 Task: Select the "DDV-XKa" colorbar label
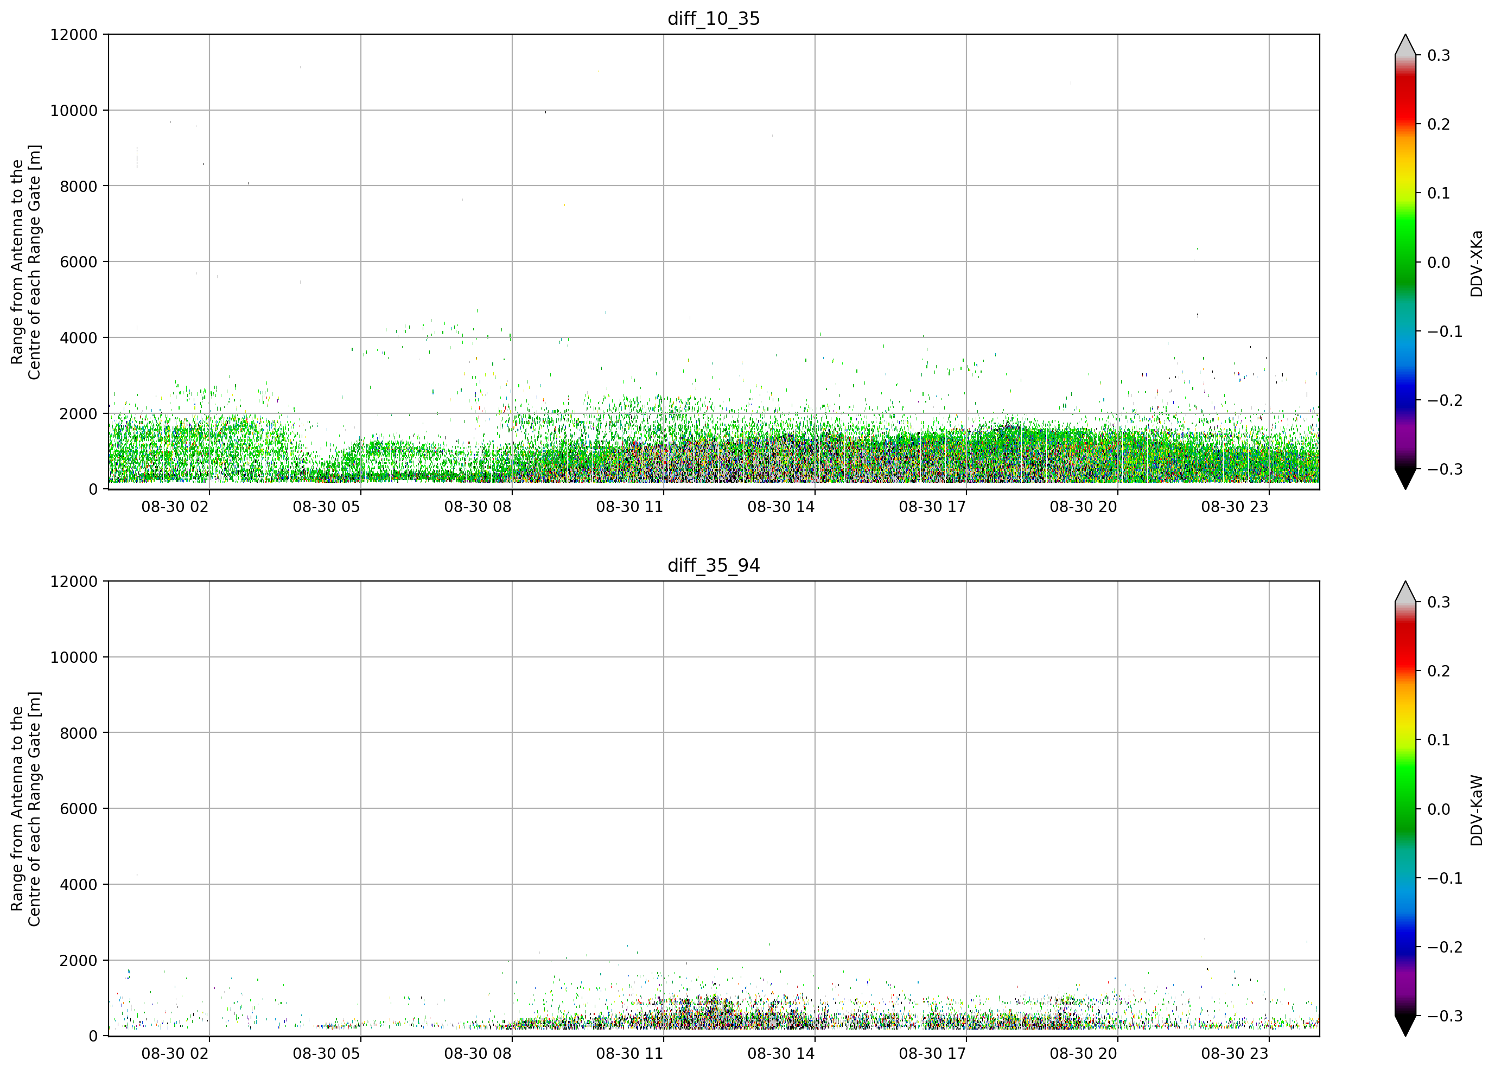tap(1477, 264)
